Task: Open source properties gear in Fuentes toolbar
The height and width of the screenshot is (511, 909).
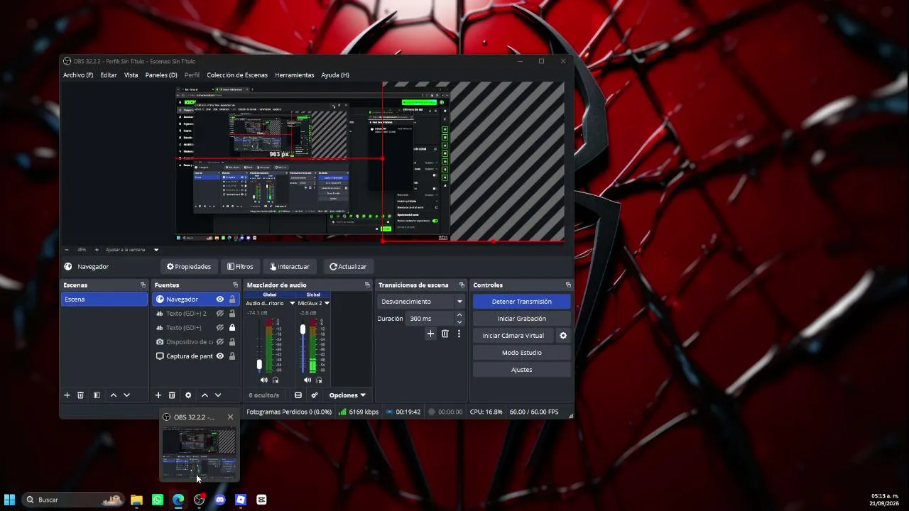Action: (188, 395)
